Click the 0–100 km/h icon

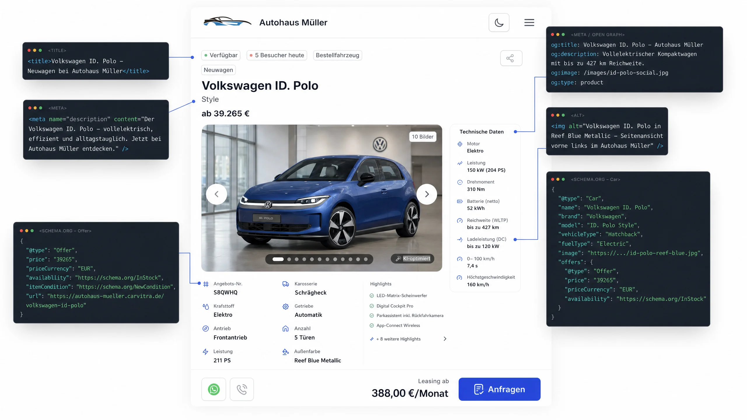tap(460, 259)
